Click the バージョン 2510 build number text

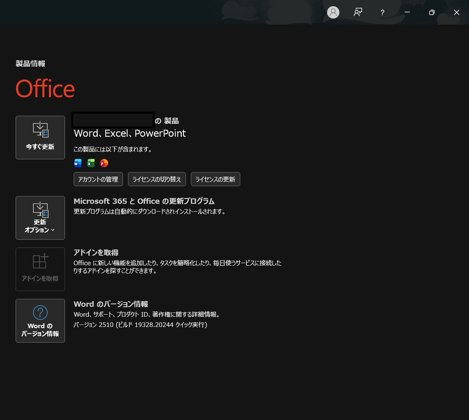pyautogui.click(x=140, y=325)
